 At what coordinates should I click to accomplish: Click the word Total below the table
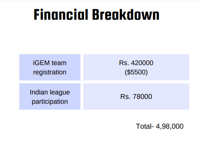click(x=144, y=126)
